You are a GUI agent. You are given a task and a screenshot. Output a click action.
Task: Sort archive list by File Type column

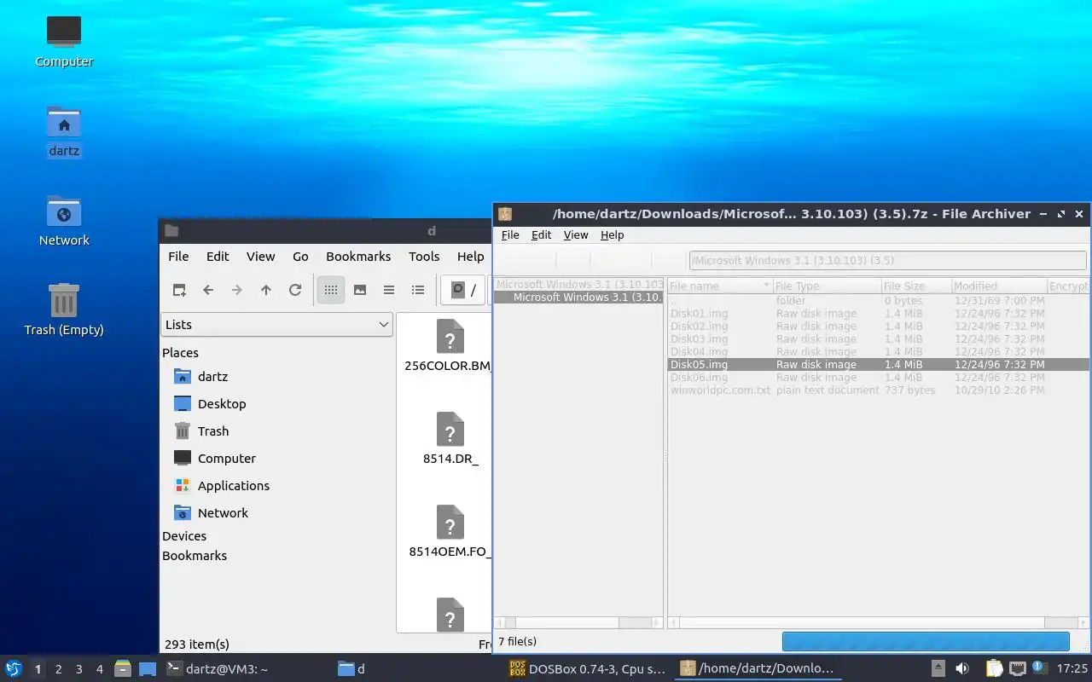[x=827, y=286]
